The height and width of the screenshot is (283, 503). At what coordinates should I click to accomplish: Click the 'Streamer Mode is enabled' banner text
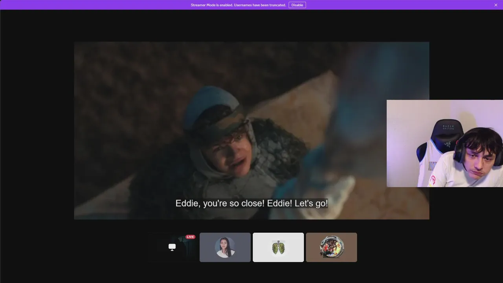(x=238, y=5)
